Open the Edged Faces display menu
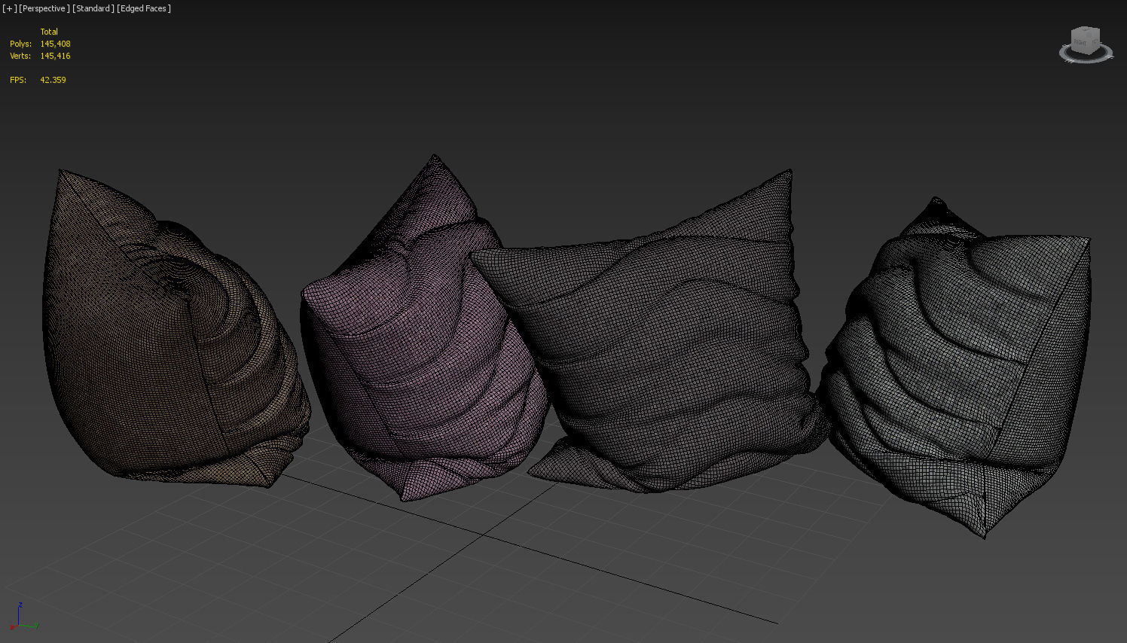Screen dimensions: 1127x643 [x=144, y=8]
